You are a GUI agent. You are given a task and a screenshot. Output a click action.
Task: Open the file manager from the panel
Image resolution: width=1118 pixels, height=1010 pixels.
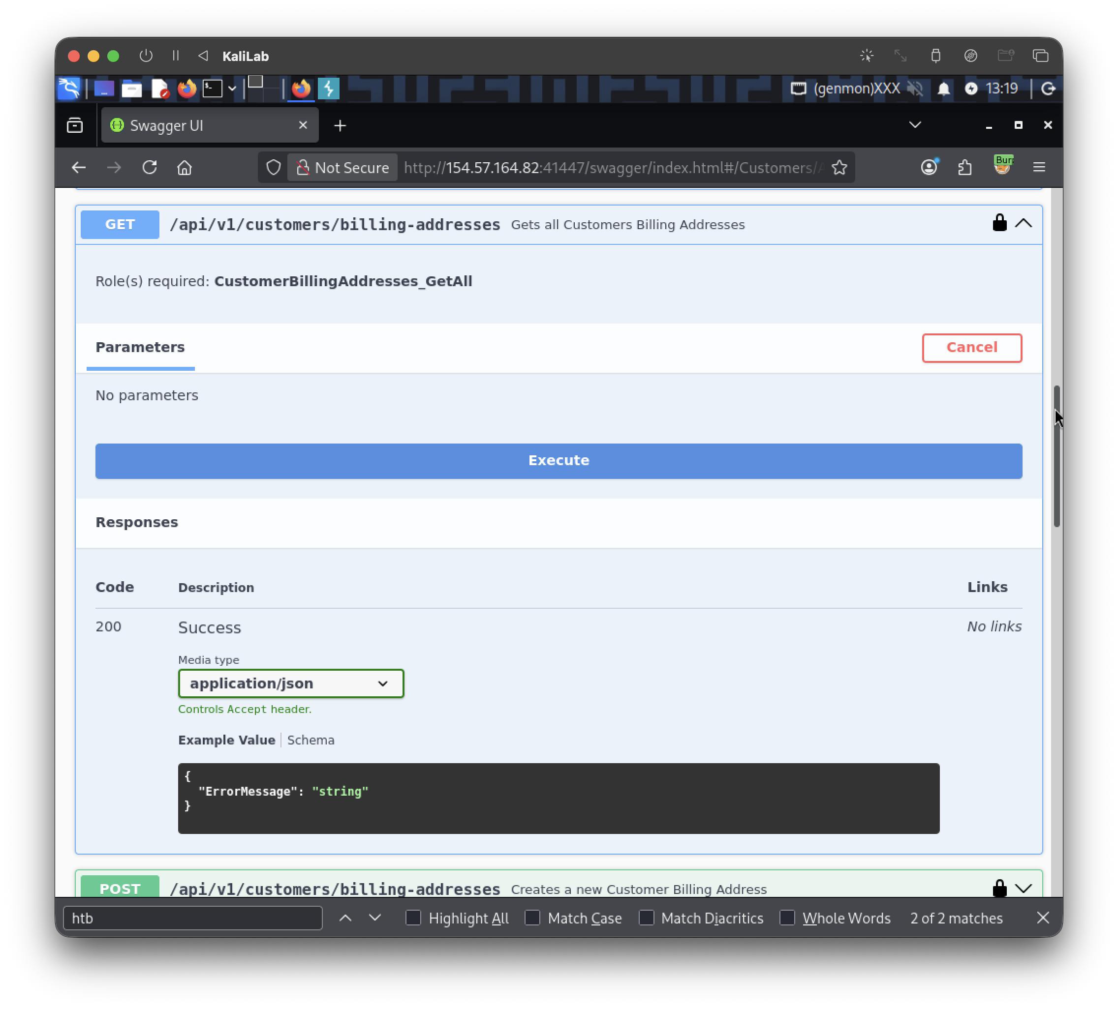[131, 89]
